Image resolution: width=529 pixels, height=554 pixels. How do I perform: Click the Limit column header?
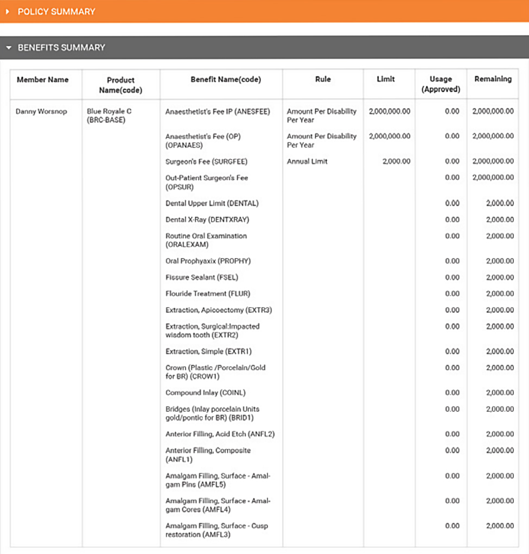[386, 80]
